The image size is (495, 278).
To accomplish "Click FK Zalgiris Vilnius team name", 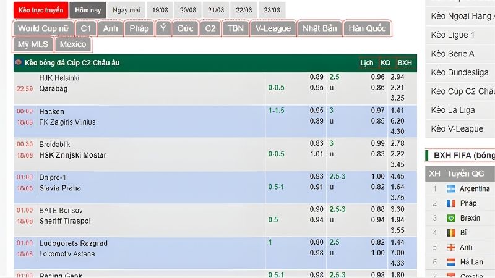I will pyautogui.click(x=67, y=122).
